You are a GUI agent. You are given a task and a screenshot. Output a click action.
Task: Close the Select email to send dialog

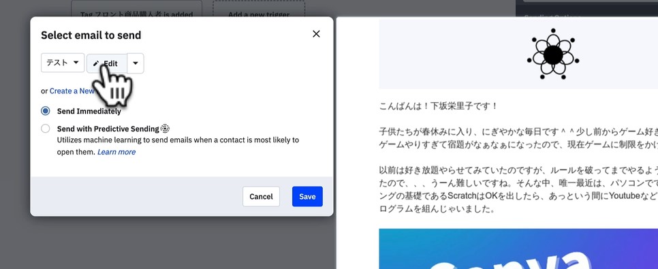pos(317,34)
